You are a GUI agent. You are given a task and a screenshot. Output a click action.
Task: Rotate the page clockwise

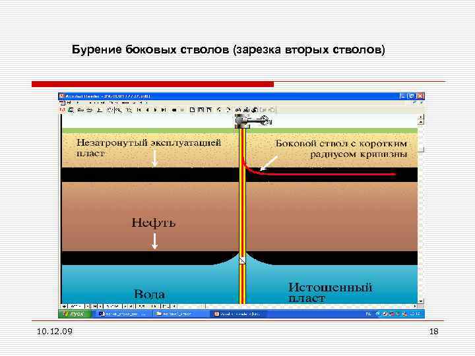[228, 110]
